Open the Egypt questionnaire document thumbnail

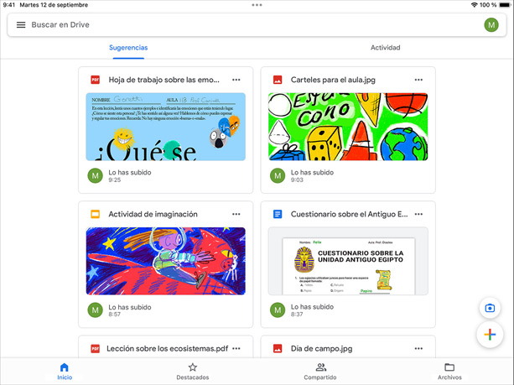coord(348,261)
